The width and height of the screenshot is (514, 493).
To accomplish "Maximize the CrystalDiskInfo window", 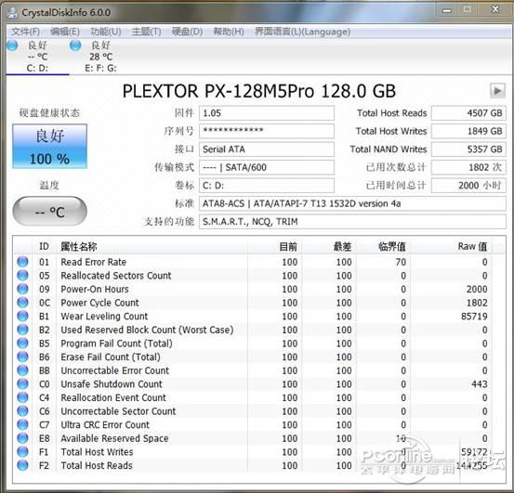I will pyautogui.click(x=468, y=10).
